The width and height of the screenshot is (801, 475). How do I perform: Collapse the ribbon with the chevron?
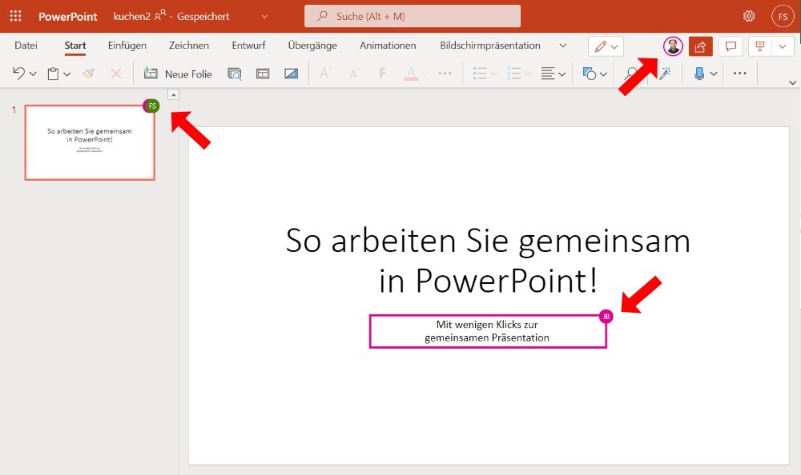[792, 82]
